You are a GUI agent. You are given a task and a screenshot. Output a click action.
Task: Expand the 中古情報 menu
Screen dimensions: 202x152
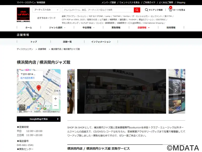89,28
